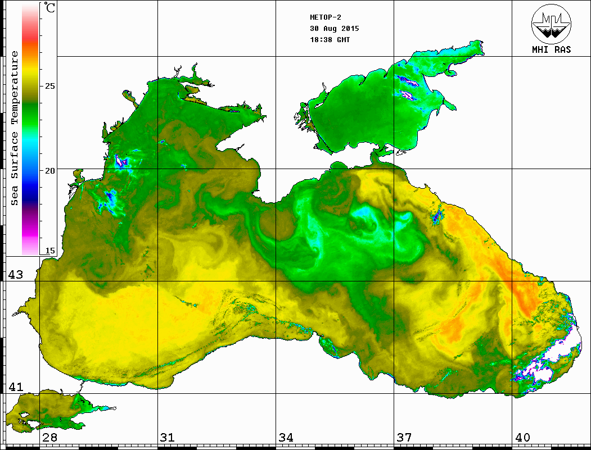Click longitude label '40'
This screenshot has height=450, width=591.
click(522, 438)
